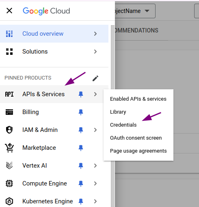Click the API icon beside APIs & Services
The height and width of the screenshot is (207, 199).
click(9, 94)
